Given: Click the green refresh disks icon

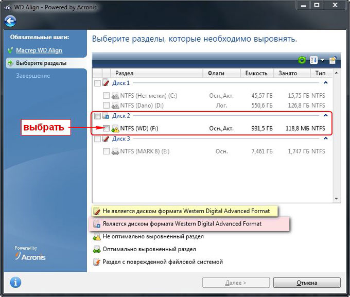Looking at the screenshot, I should coord(302,60).
